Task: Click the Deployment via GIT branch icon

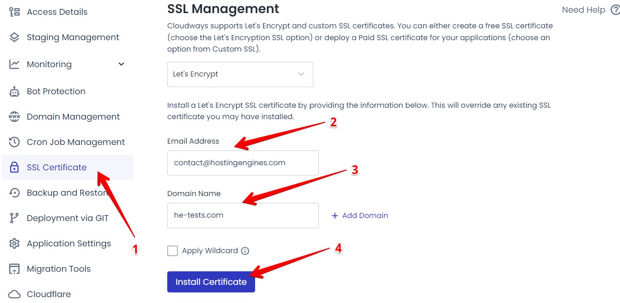Action: click(x=14, y=218)
